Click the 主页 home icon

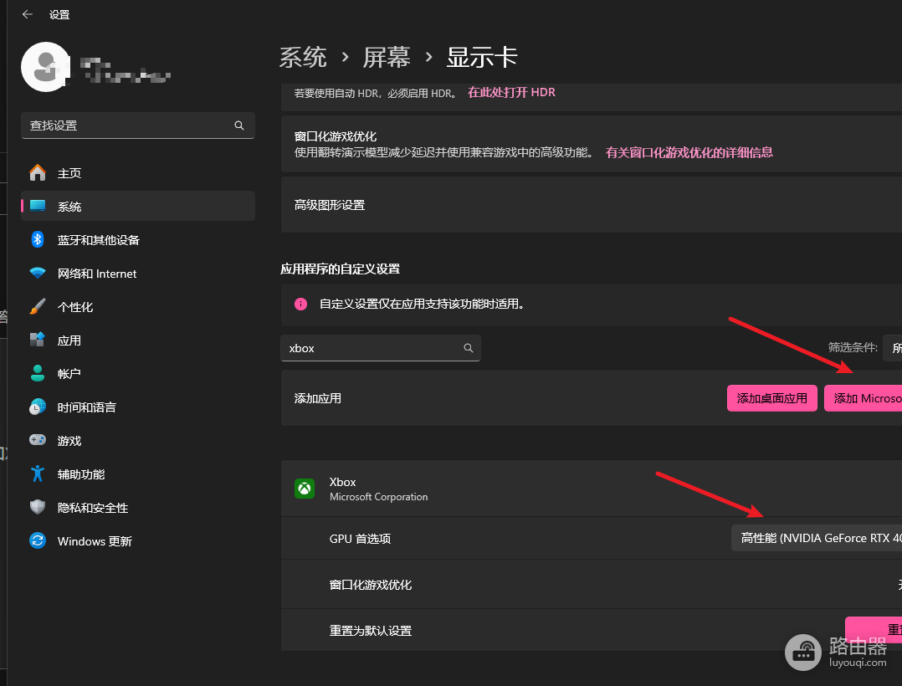38,172
